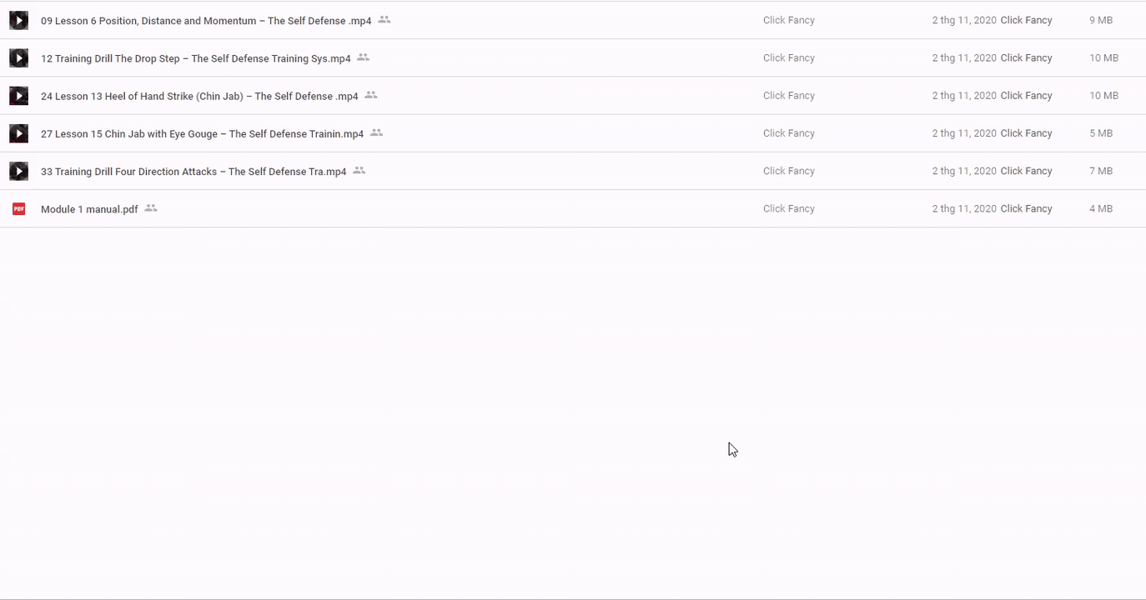Click 5 MB size of 27 Lesson 15 row
Image resolution: width=1146 pixels, height=600 pixels.
[x=1100, y=133]
